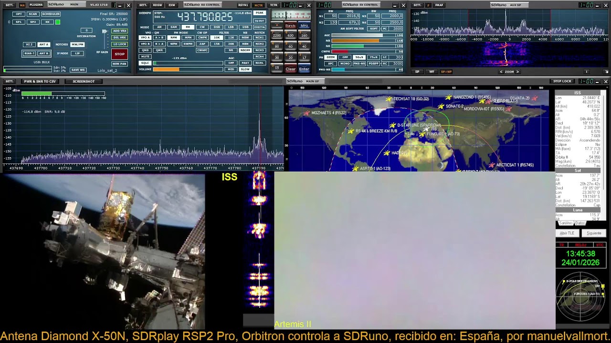
Task: Click PWR & SNR TO CSV button
Action: pyautogui.click(x=40, y=81)
